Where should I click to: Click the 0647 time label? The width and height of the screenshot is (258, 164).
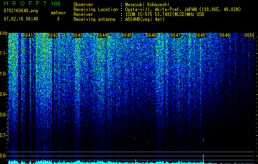(176, 35)
